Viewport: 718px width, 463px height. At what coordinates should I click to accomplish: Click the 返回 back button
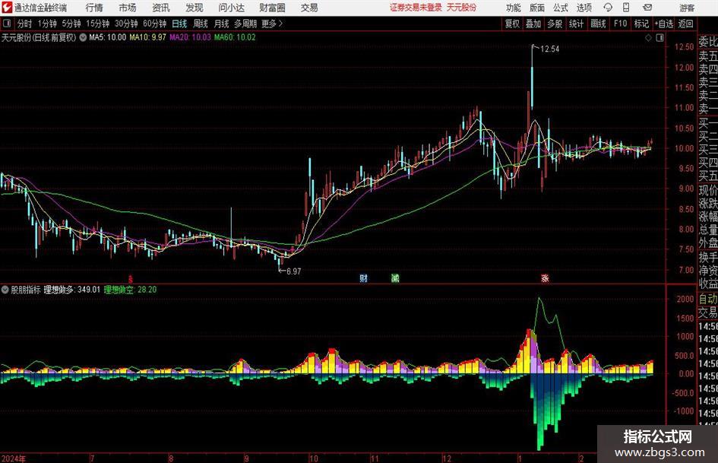click(x=685, y=24)
